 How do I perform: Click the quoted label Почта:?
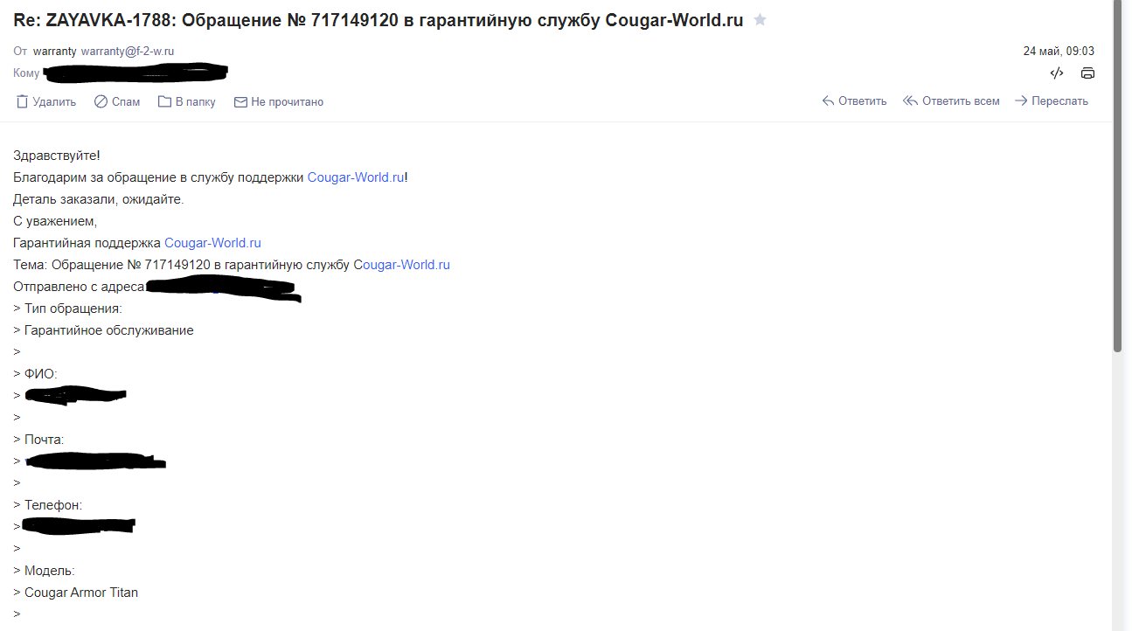(x=45, y=440)
